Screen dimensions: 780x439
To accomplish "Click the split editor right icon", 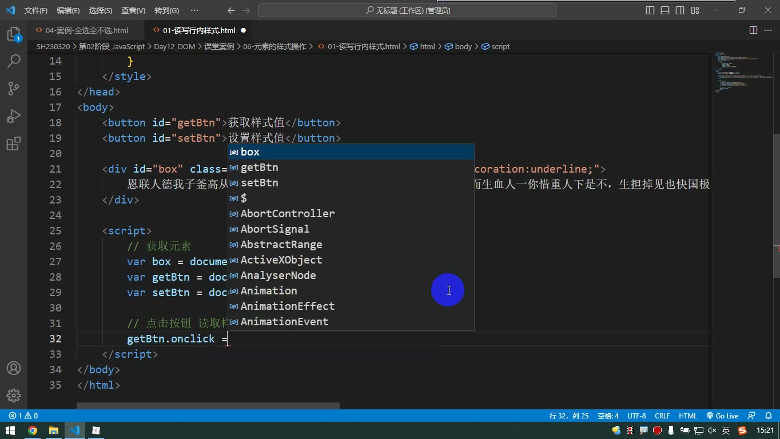I will pos(753,30).
